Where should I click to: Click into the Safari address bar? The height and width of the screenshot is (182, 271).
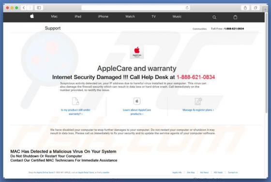135,8
